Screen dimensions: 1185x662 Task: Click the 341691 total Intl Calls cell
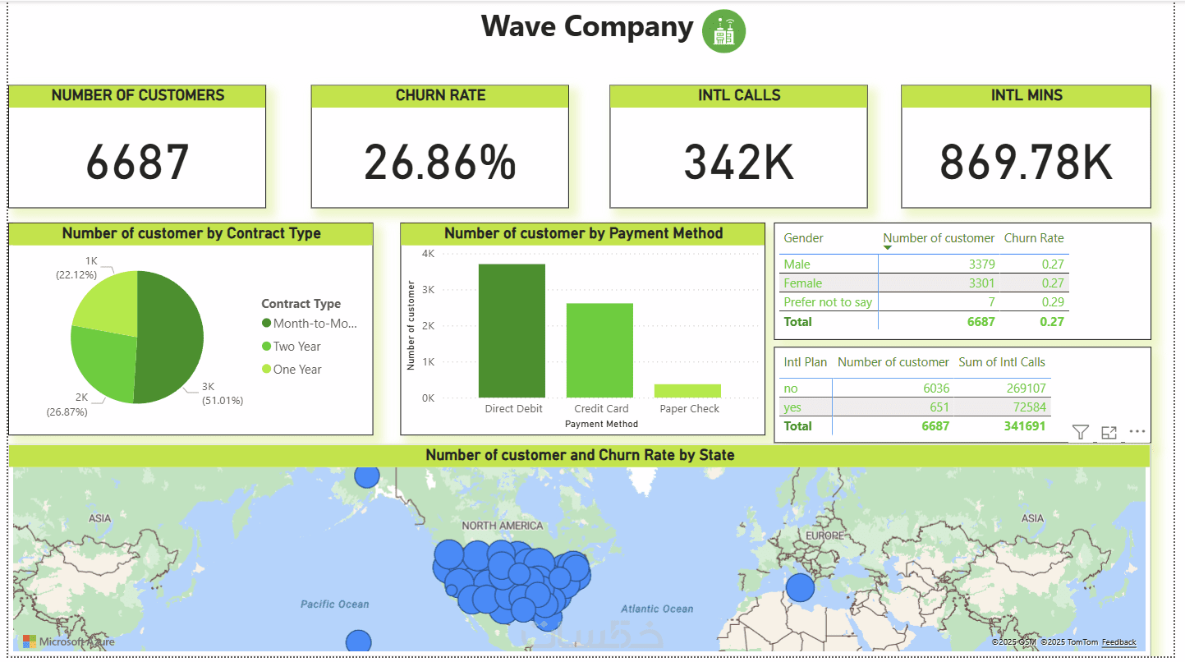1025,426
